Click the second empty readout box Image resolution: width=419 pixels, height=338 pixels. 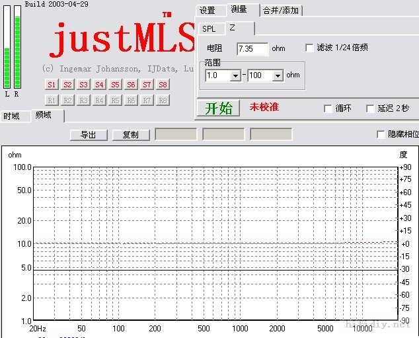click(223, 134)
